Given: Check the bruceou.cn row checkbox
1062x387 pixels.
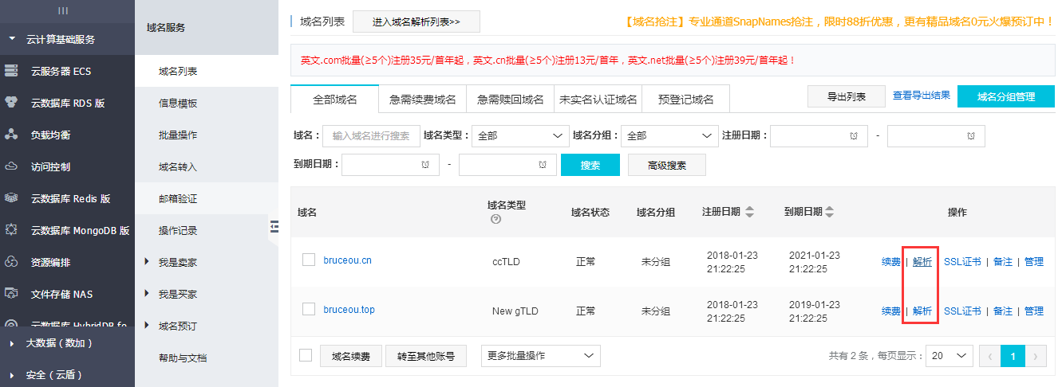Looking at the screenshot, I should (309, 260).
